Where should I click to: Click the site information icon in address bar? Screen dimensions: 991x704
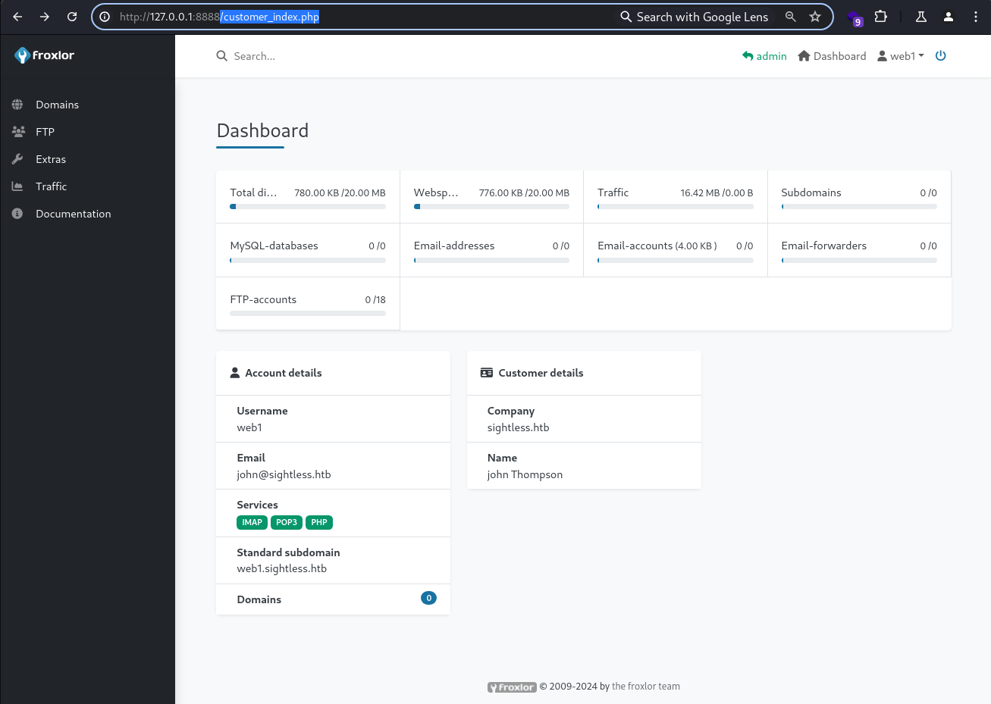click(x=105, y=17)
